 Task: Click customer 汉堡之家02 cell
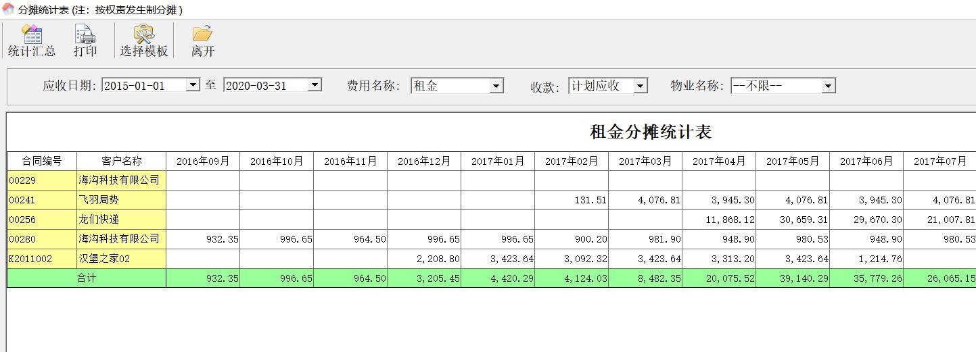click(x=122, y=259)
